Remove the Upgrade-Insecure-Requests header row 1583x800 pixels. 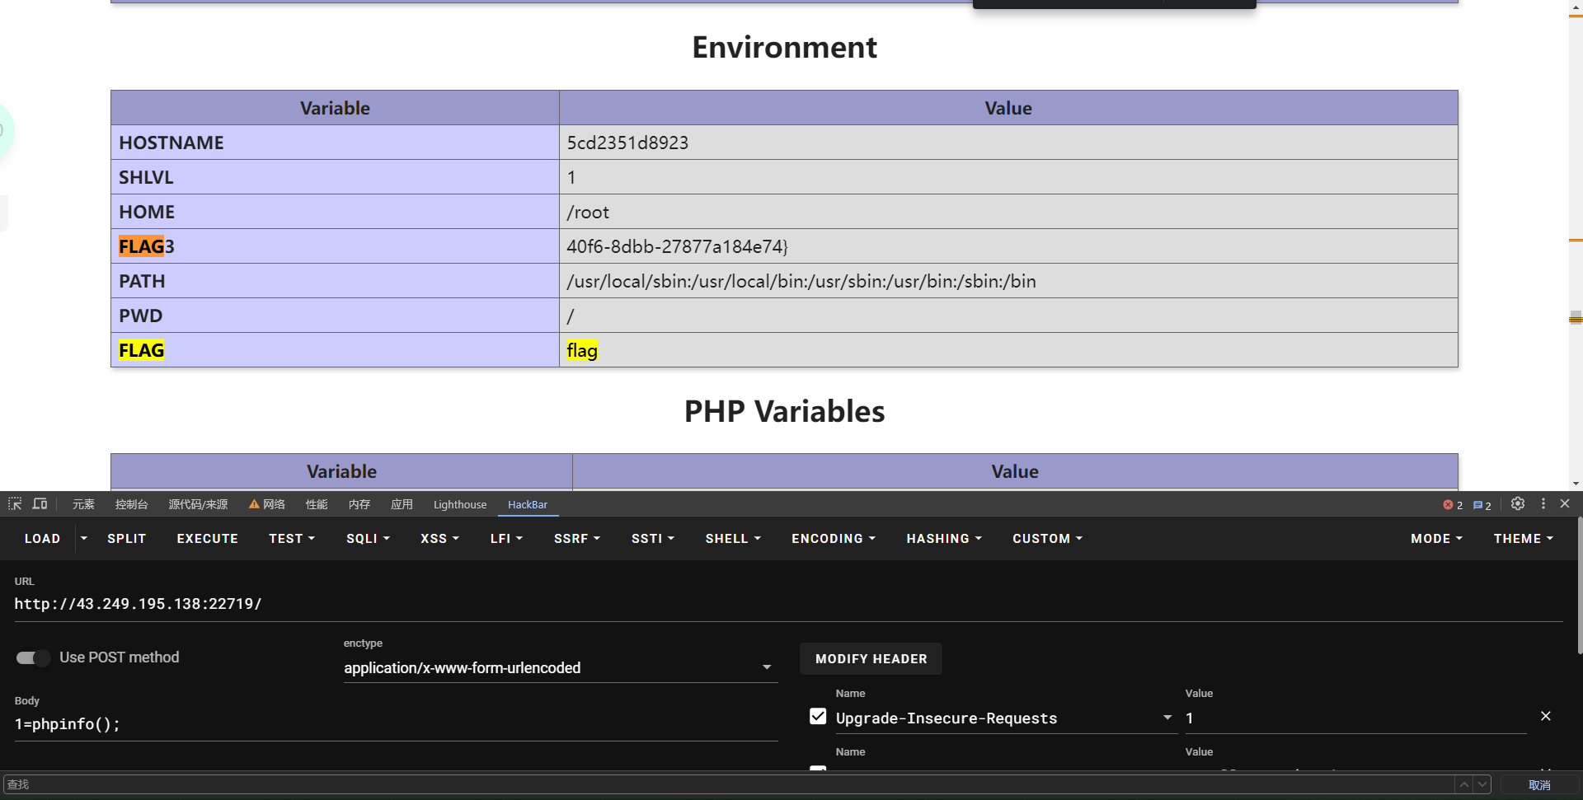click(x=1546, y=716)
